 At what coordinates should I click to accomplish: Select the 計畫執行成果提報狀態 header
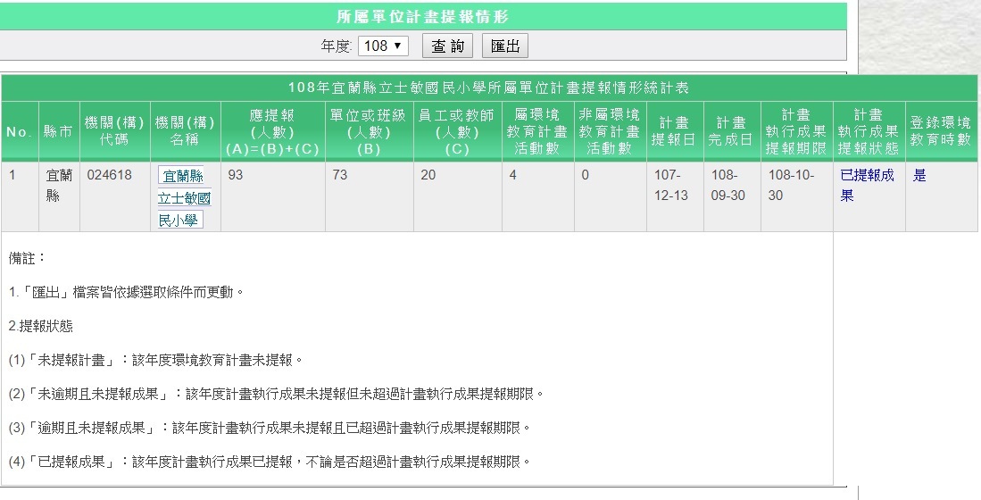[869, 131]
